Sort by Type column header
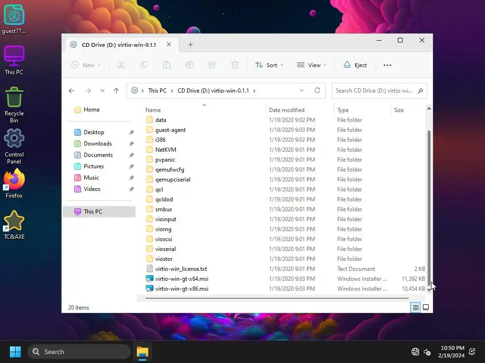Viewport: 485px width, 363px height. click(x=362, y=110)
